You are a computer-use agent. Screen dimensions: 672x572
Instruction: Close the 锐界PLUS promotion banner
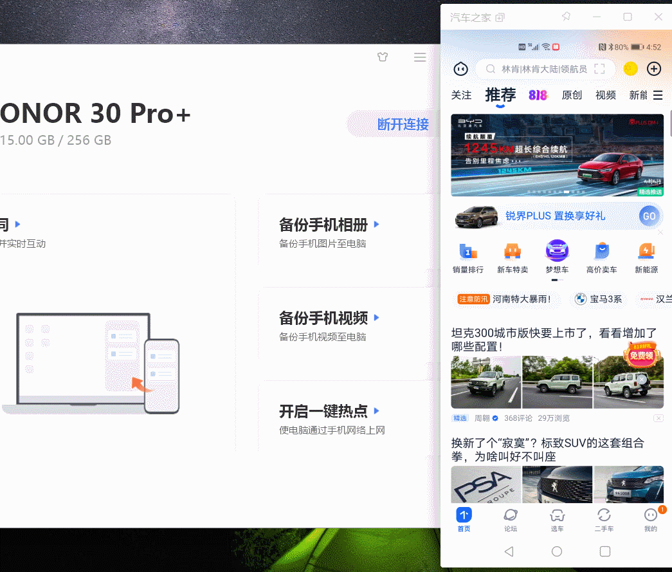(660, 232)
